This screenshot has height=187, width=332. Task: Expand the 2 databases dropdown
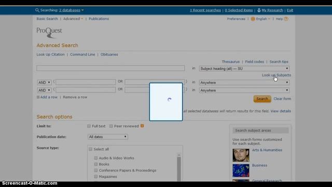(72, 10)
